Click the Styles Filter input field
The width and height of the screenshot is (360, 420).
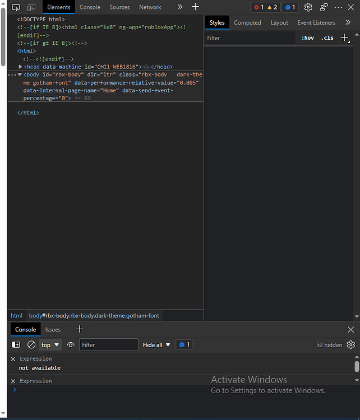click(250, 38)
